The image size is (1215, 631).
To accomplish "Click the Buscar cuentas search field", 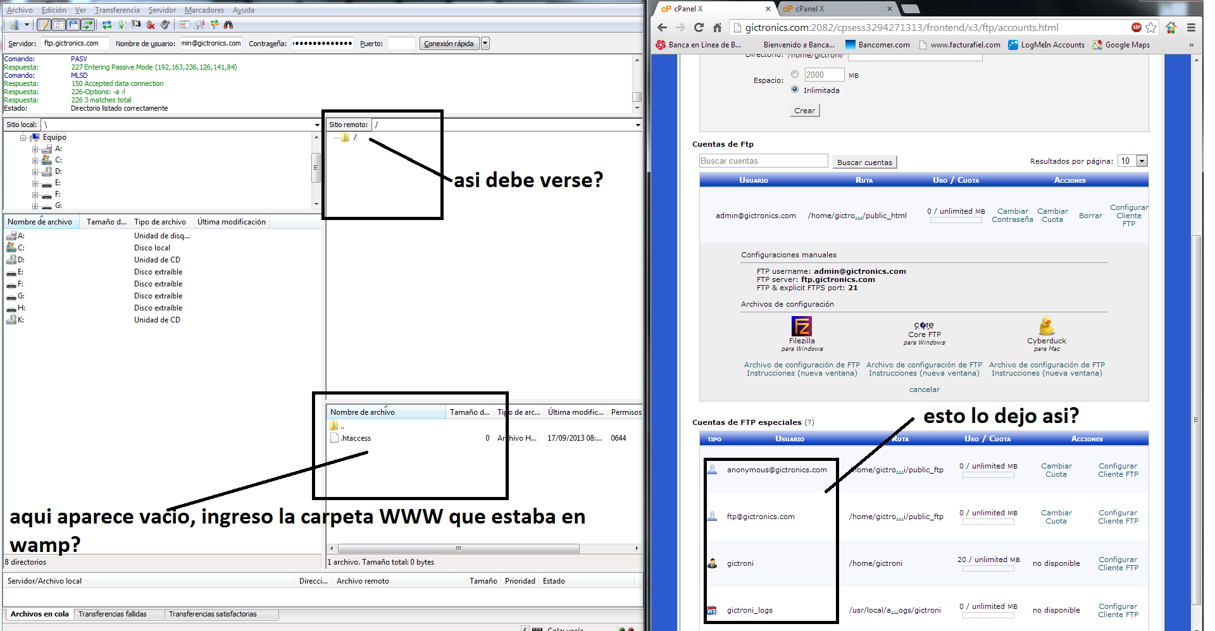I will (x=763, y=161).
